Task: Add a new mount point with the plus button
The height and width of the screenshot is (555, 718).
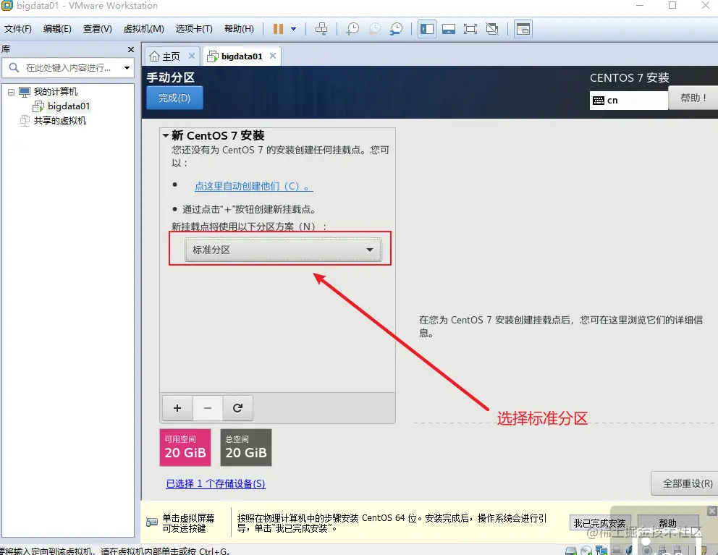Action: pyautogui.click(x=177, y=408)
